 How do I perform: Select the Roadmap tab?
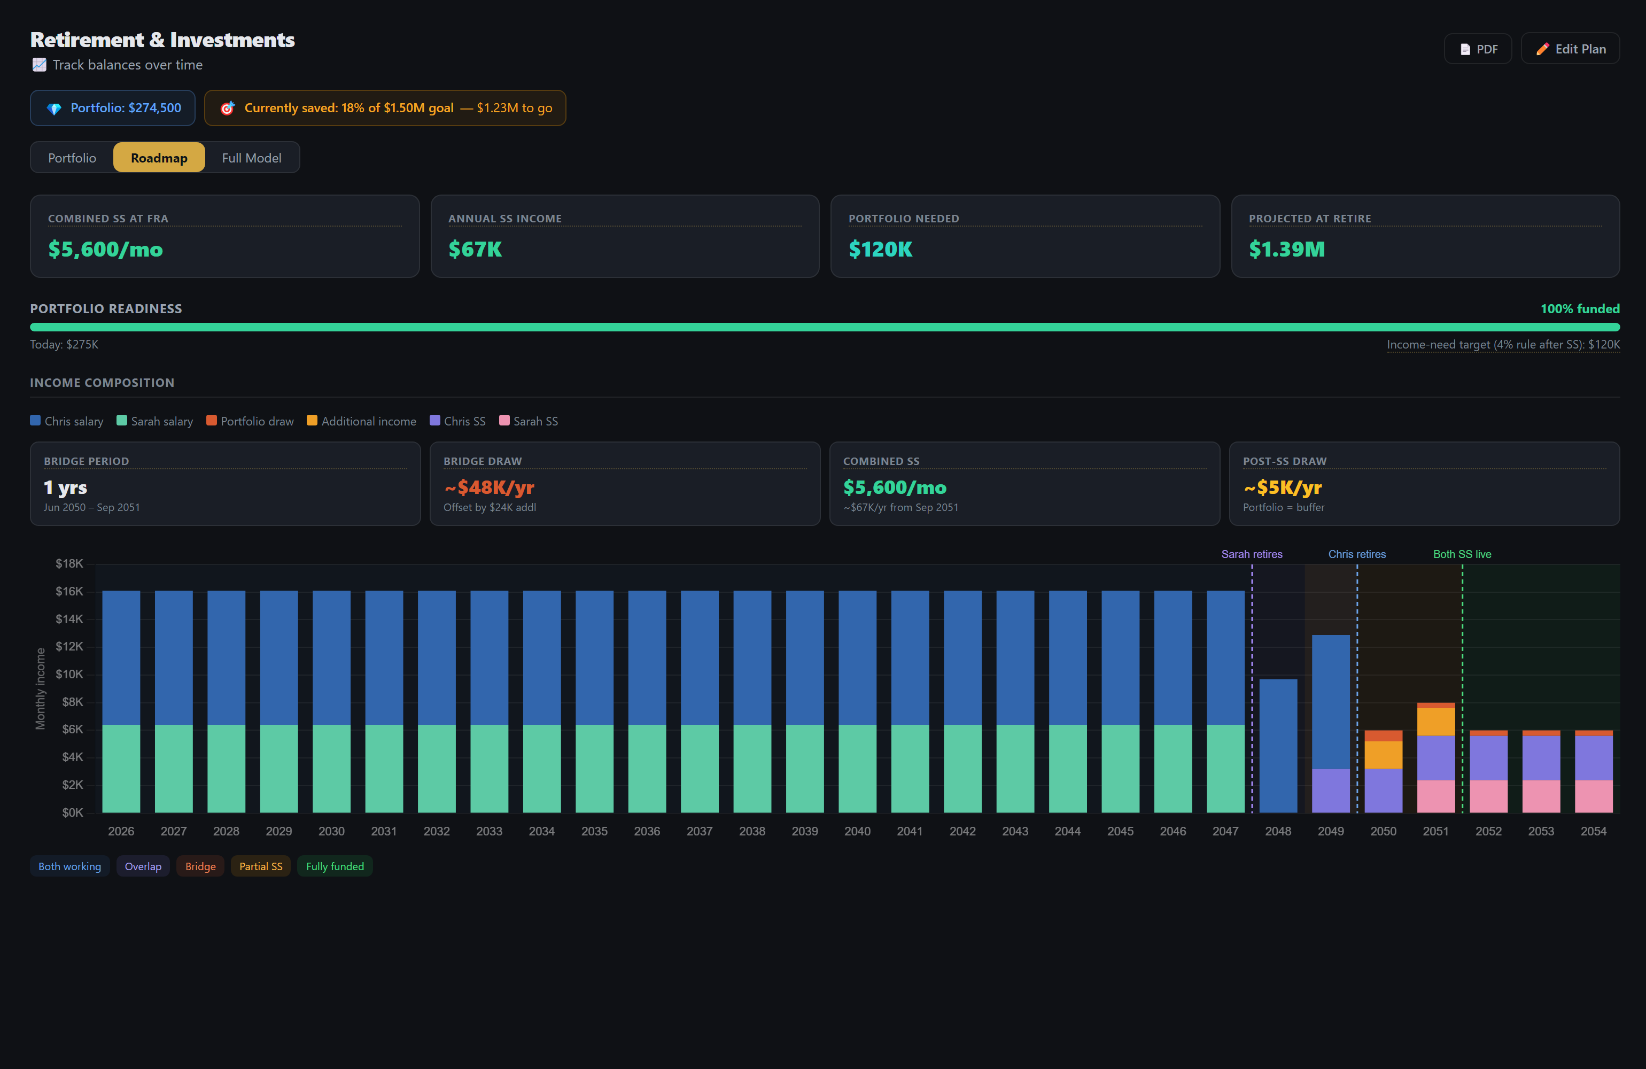(x=159, y=158)
